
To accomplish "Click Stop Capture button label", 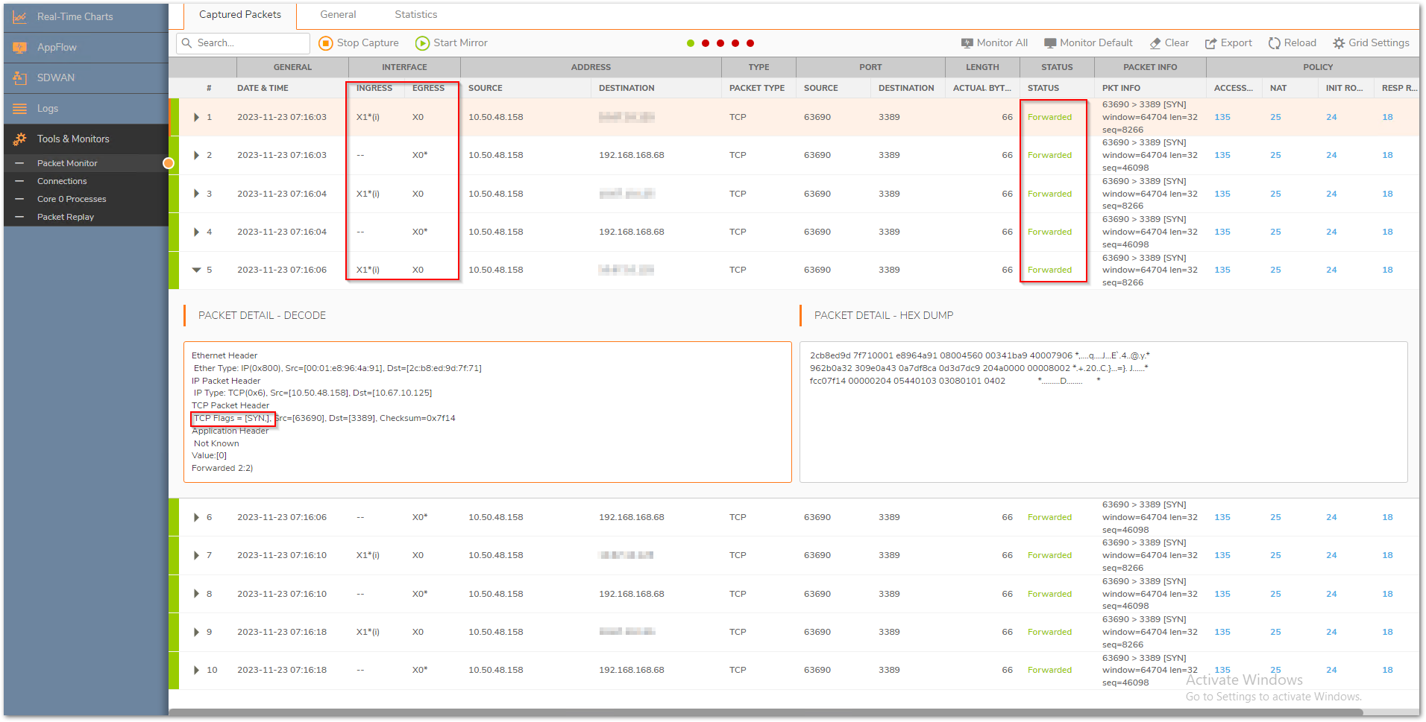I will point(368,43).
